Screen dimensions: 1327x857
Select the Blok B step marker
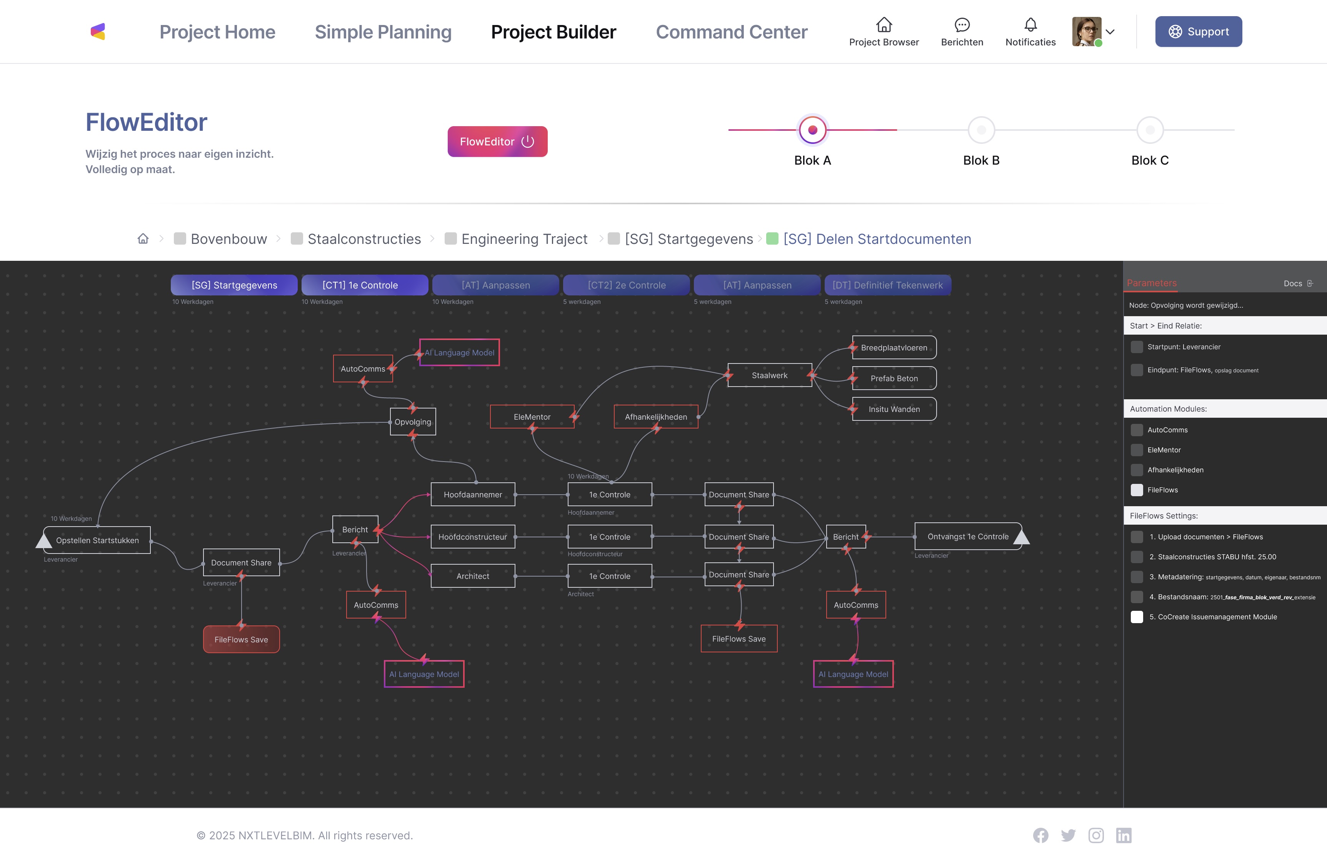(981, 130)
